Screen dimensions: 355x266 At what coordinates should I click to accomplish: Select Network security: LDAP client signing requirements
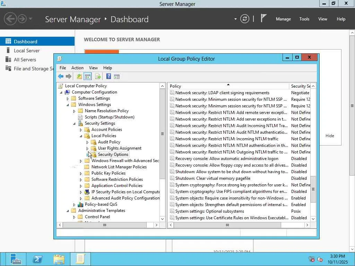point(222,93)
